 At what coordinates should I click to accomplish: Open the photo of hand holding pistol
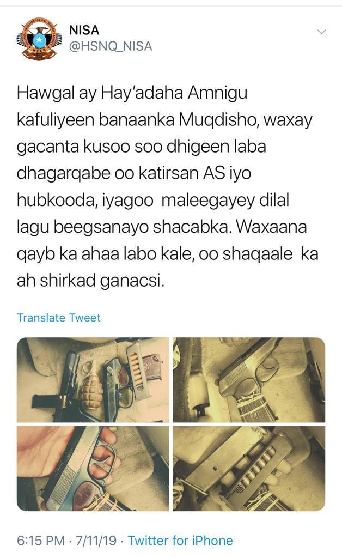[93, 469]
